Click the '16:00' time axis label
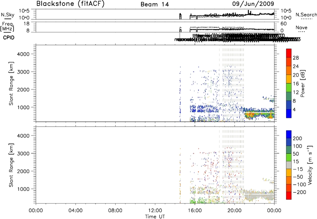 (x=195, y=211)
